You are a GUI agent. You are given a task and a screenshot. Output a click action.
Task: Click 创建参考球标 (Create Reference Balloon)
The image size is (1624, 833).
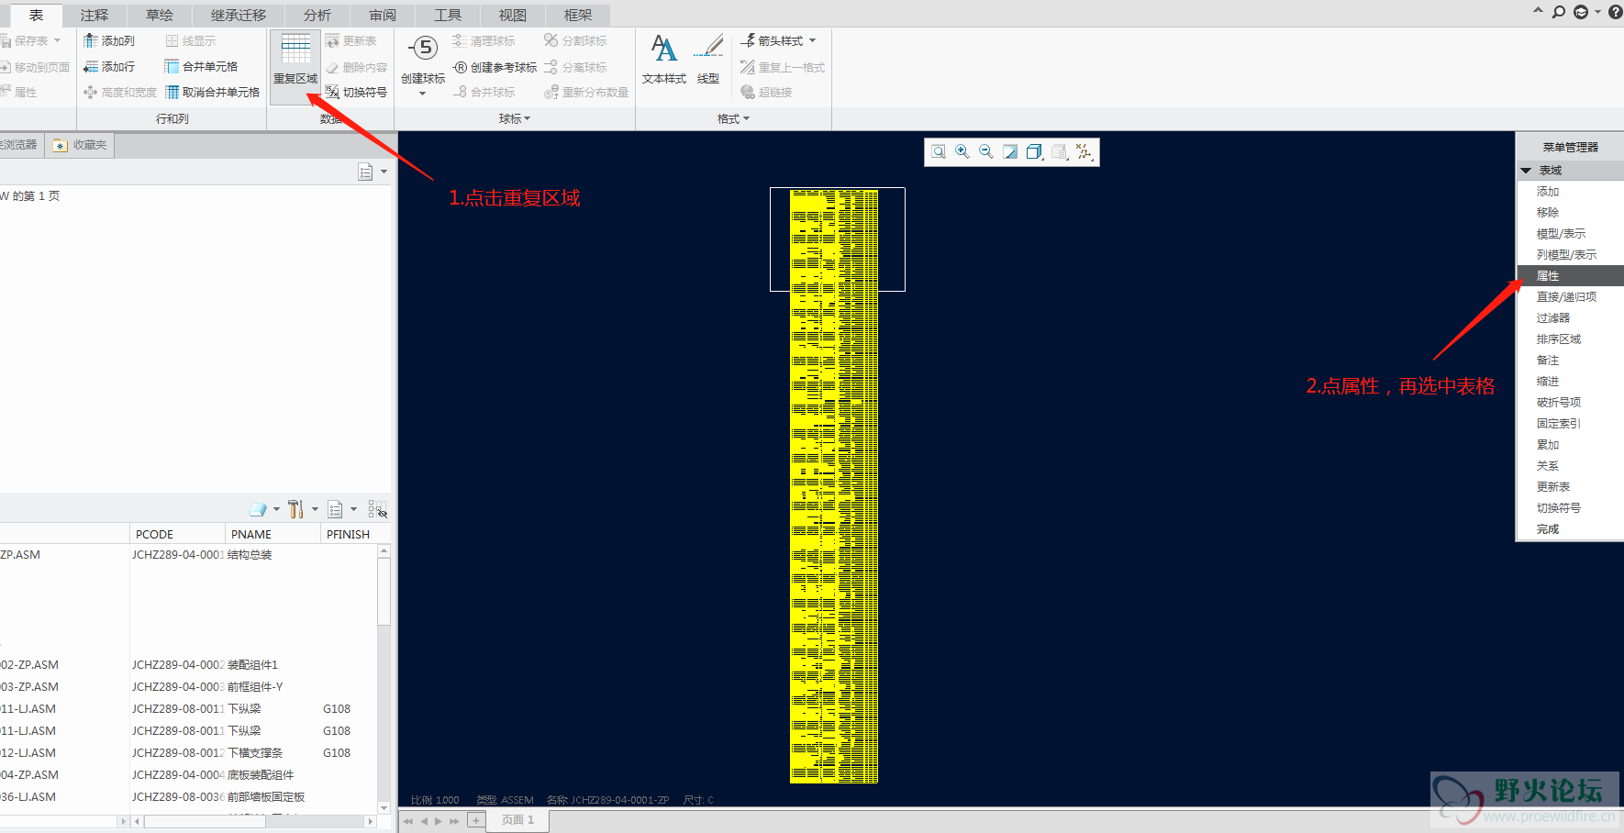click(x=495, y=67)
